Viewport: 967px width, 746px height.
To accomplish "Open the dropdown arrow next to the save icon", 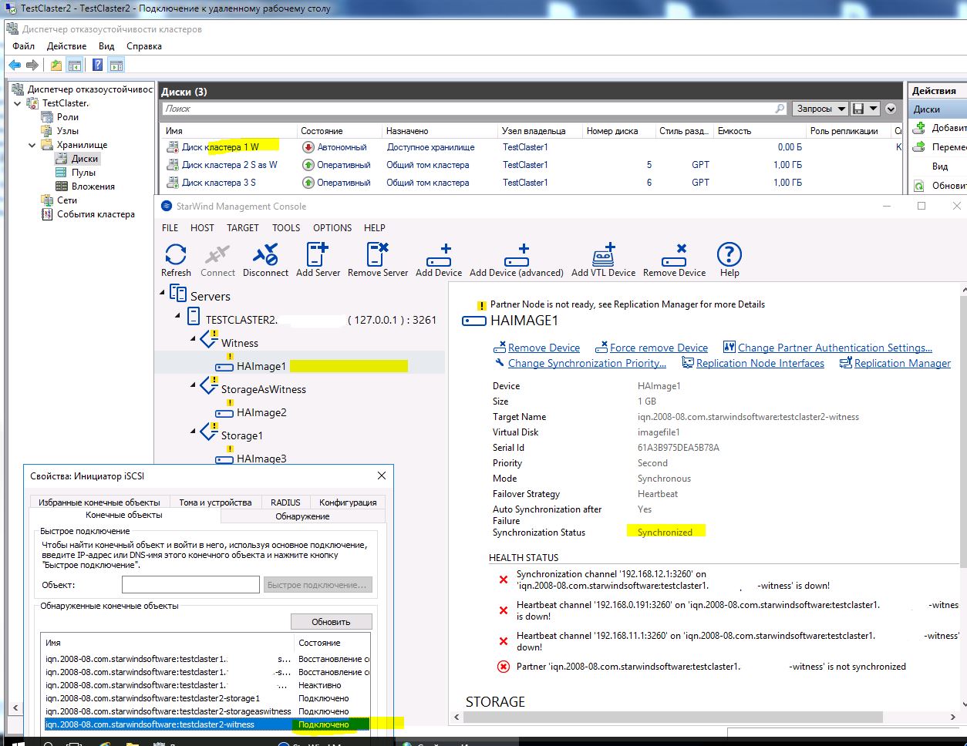I will pos(873,109).
